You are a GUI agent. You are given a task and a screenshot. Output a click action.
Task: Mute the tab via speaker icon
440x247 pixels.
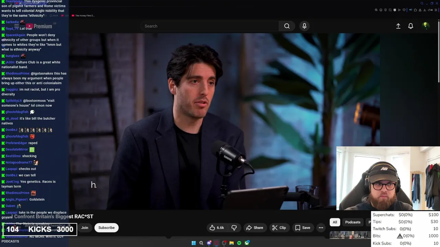(410, 10)
